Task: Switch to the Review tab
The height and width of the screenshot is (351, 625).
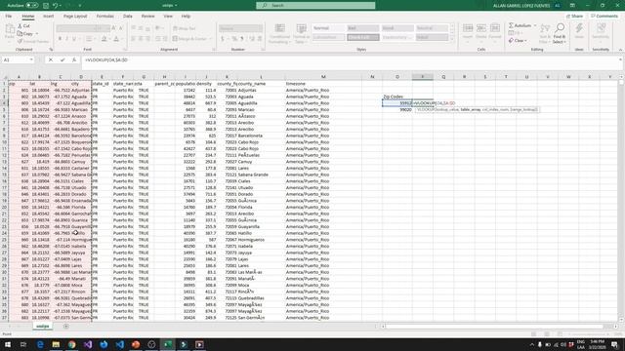Action: coord(147,17)
